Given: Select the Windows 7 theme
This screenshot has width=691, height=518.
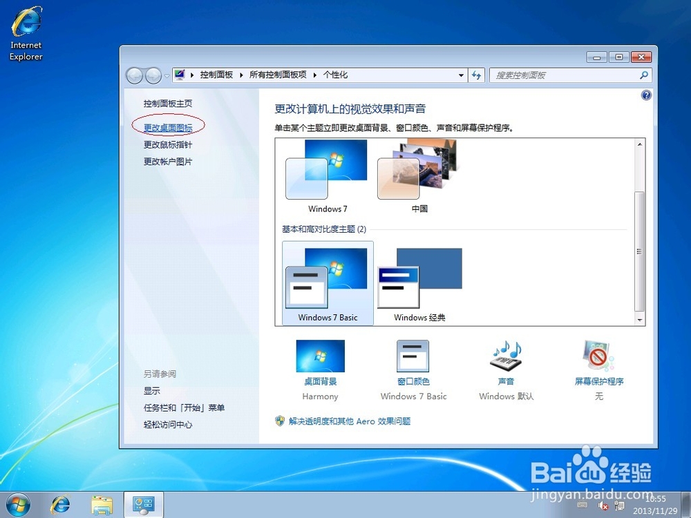Looking at the screenshot, I should click(x=328, y=175).
